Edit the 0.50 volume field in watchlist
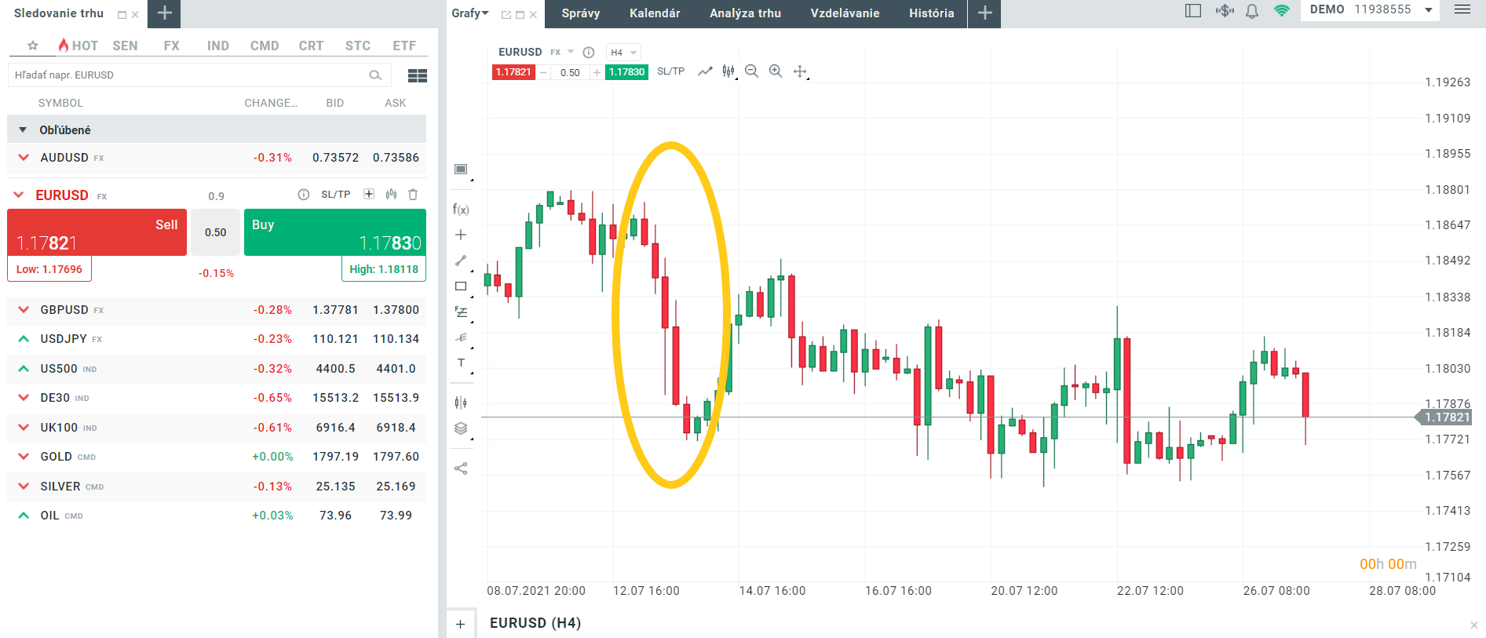The image size is (1486, 638). 215,232
